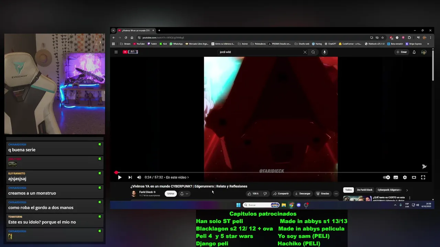Open the Diseño web bookmarks folder
440x247 pixels.
[x=301, y=44]
